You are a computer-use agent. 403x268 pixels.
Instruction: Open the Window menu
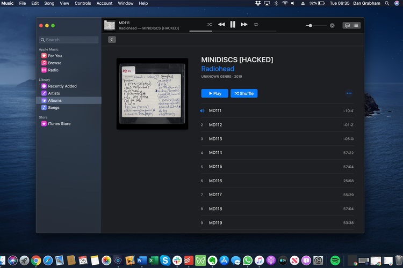pyautogui.click(x=125, y=3)
